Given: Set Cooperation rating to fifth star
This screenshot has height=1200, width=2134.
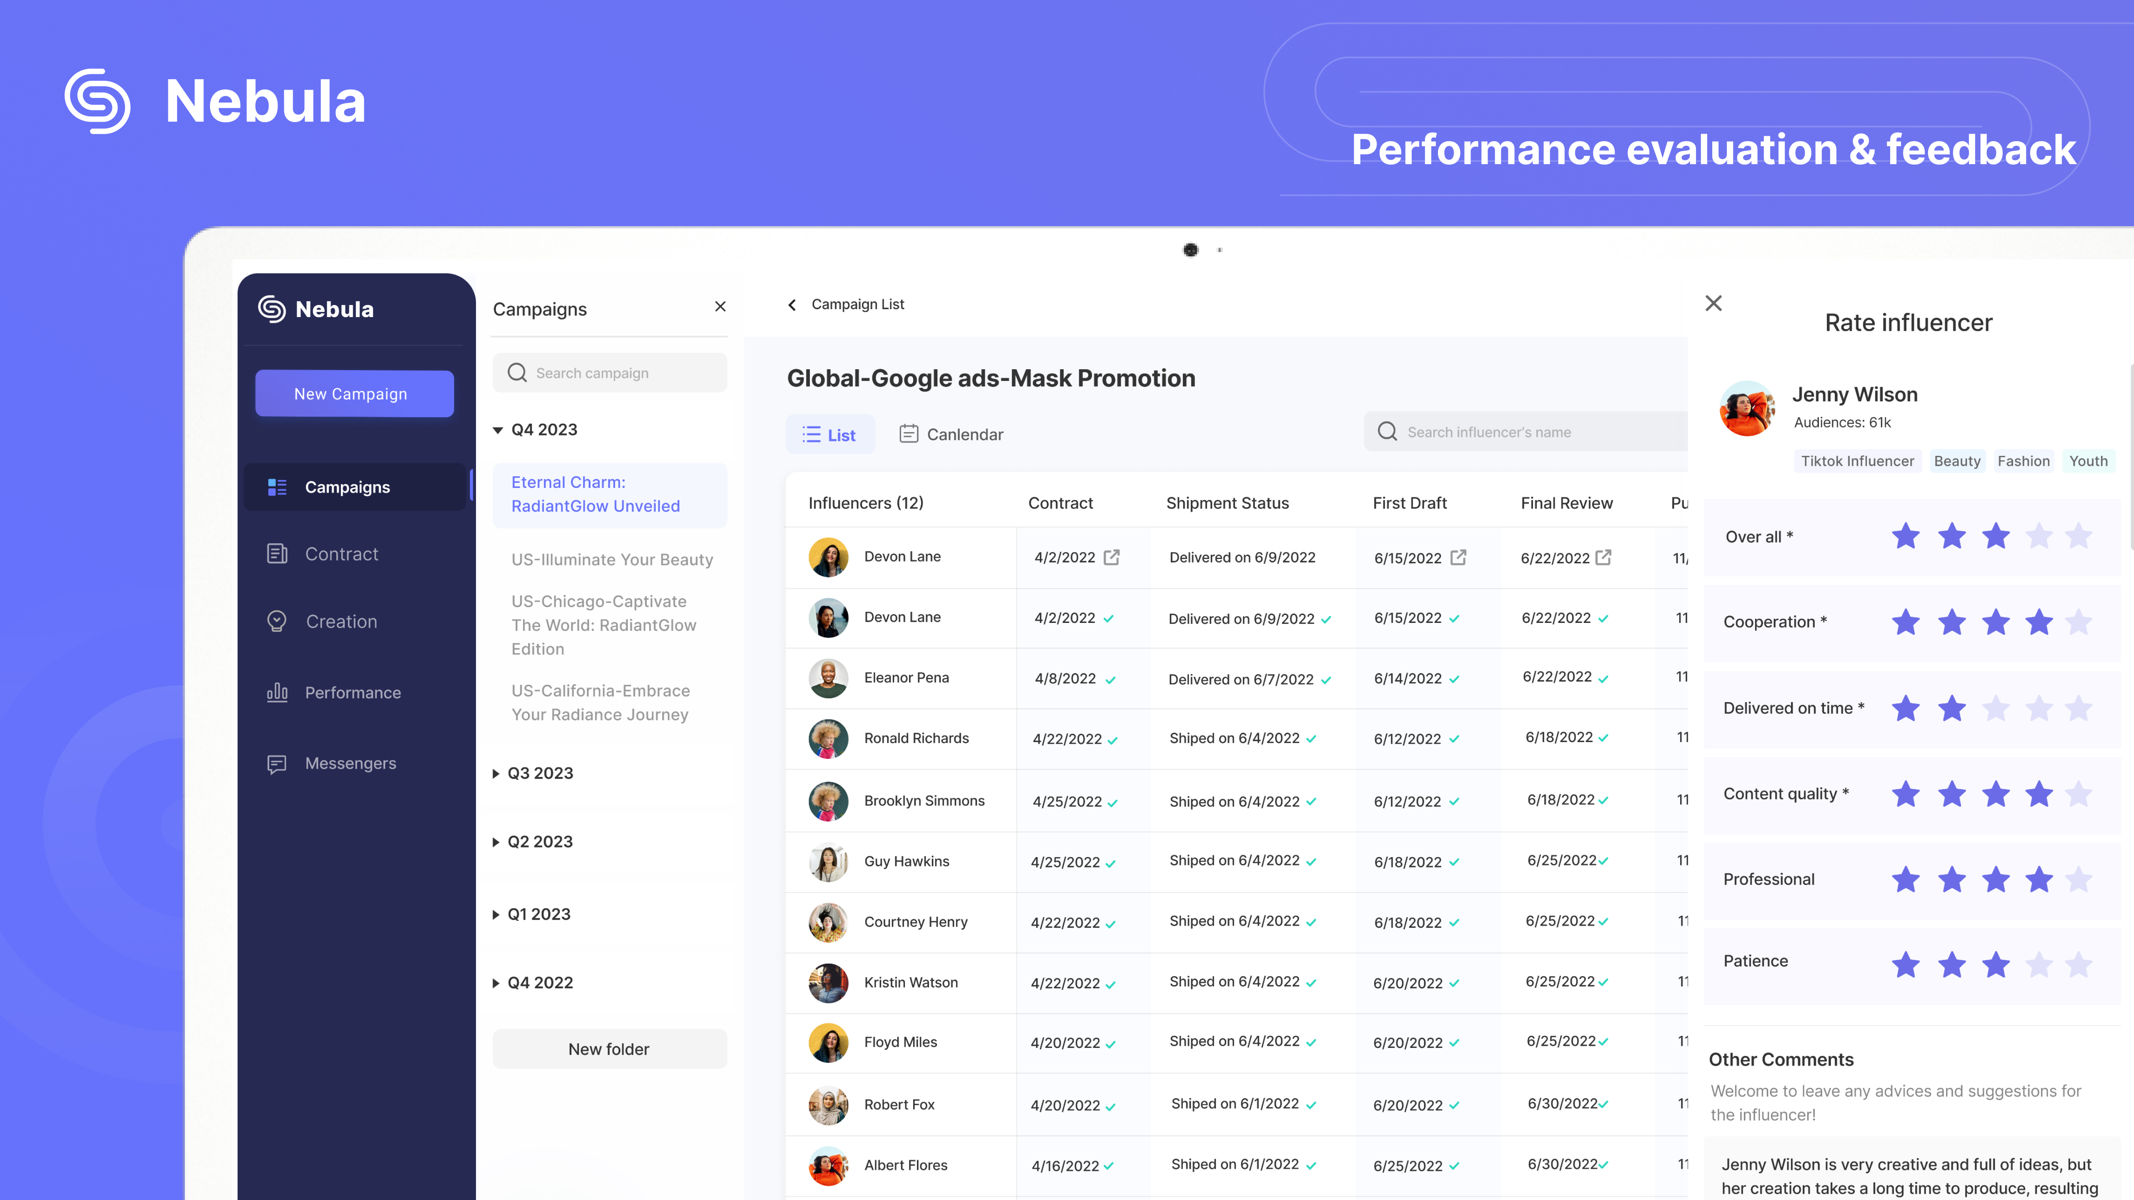Looking at the screenshot, I should [x=2079, y=622].
